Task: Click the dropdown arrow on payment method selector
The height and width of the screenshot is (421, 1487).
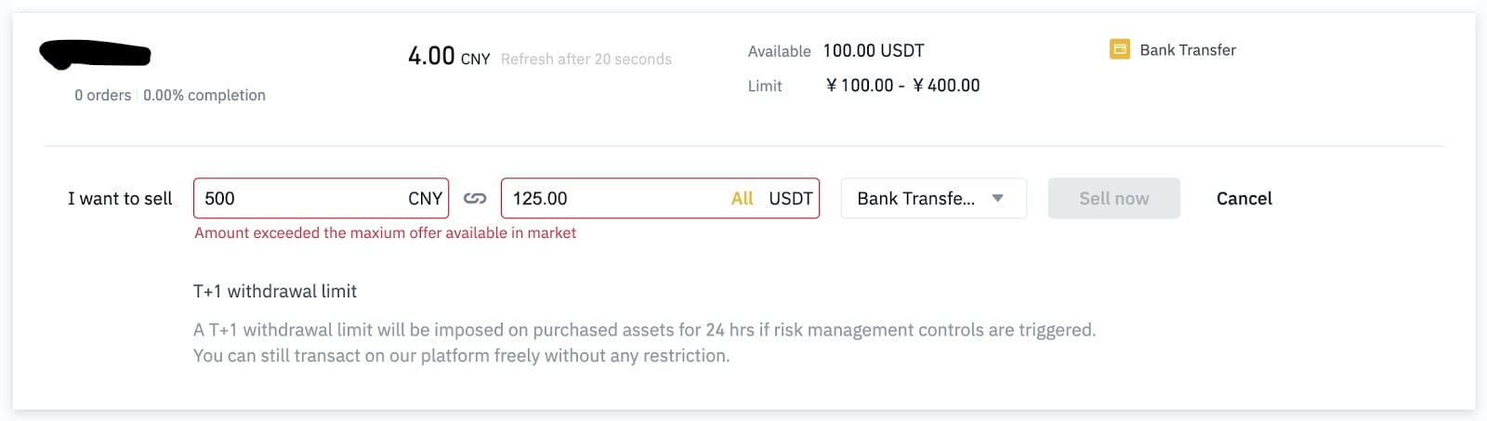Action: tap(997, 198)
